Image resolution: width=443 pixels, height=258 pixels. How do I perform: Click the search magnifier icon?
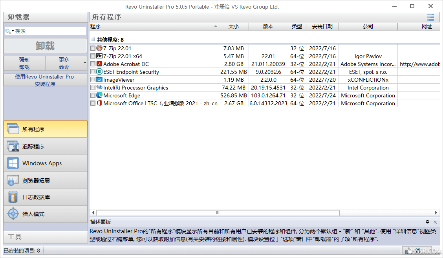[8, 31]
